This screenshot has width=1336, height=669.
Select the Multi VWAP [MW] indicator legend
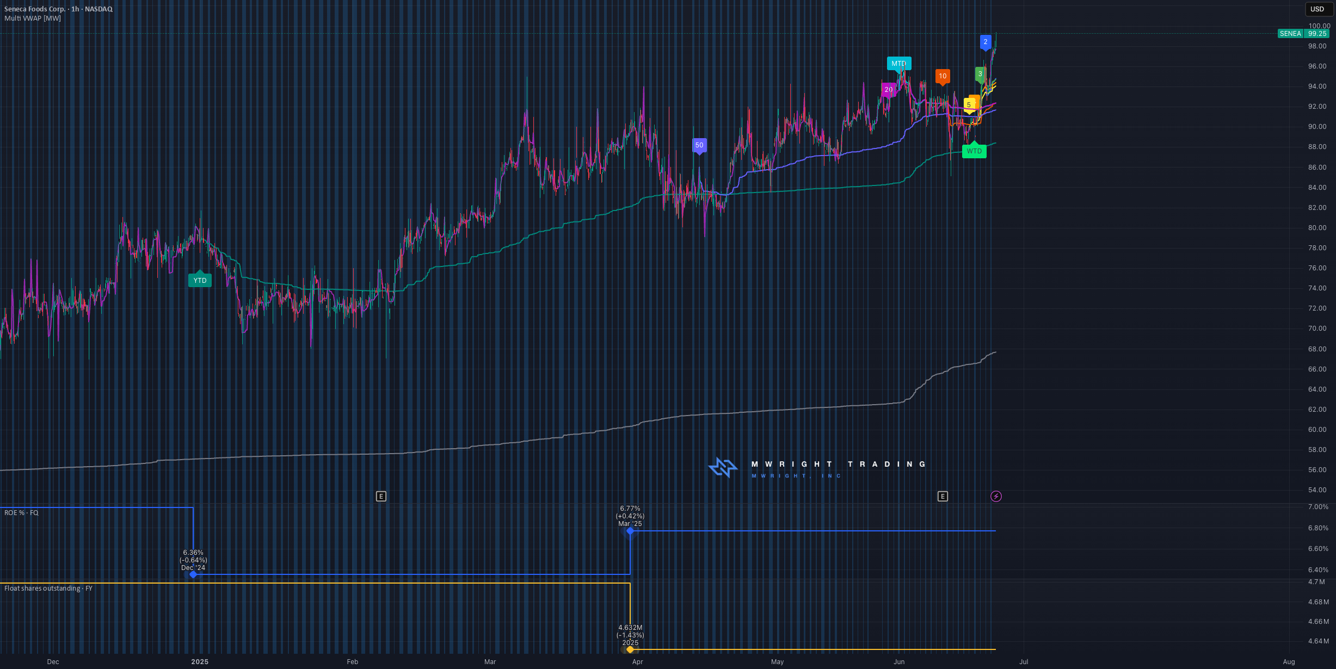click(33, 18)
